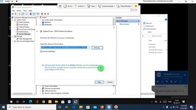This screenshot has height=110, width=196.
Task: Click the red X Uninstall device icon
Action: 45,14
